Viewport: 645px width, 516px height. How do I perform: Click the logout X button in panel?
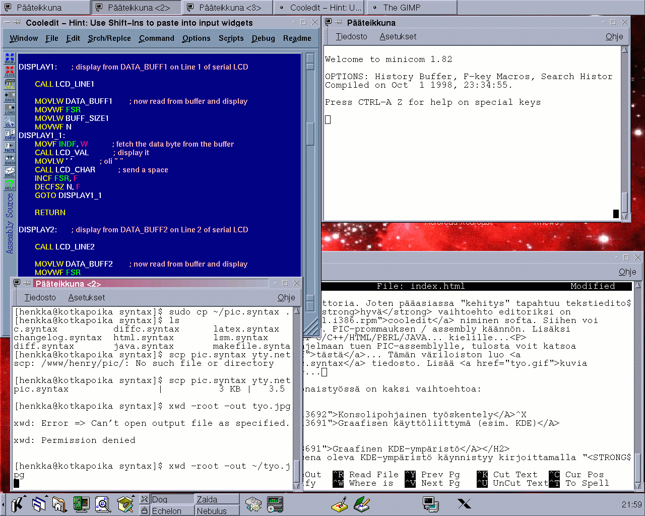[x=145, y=499]
